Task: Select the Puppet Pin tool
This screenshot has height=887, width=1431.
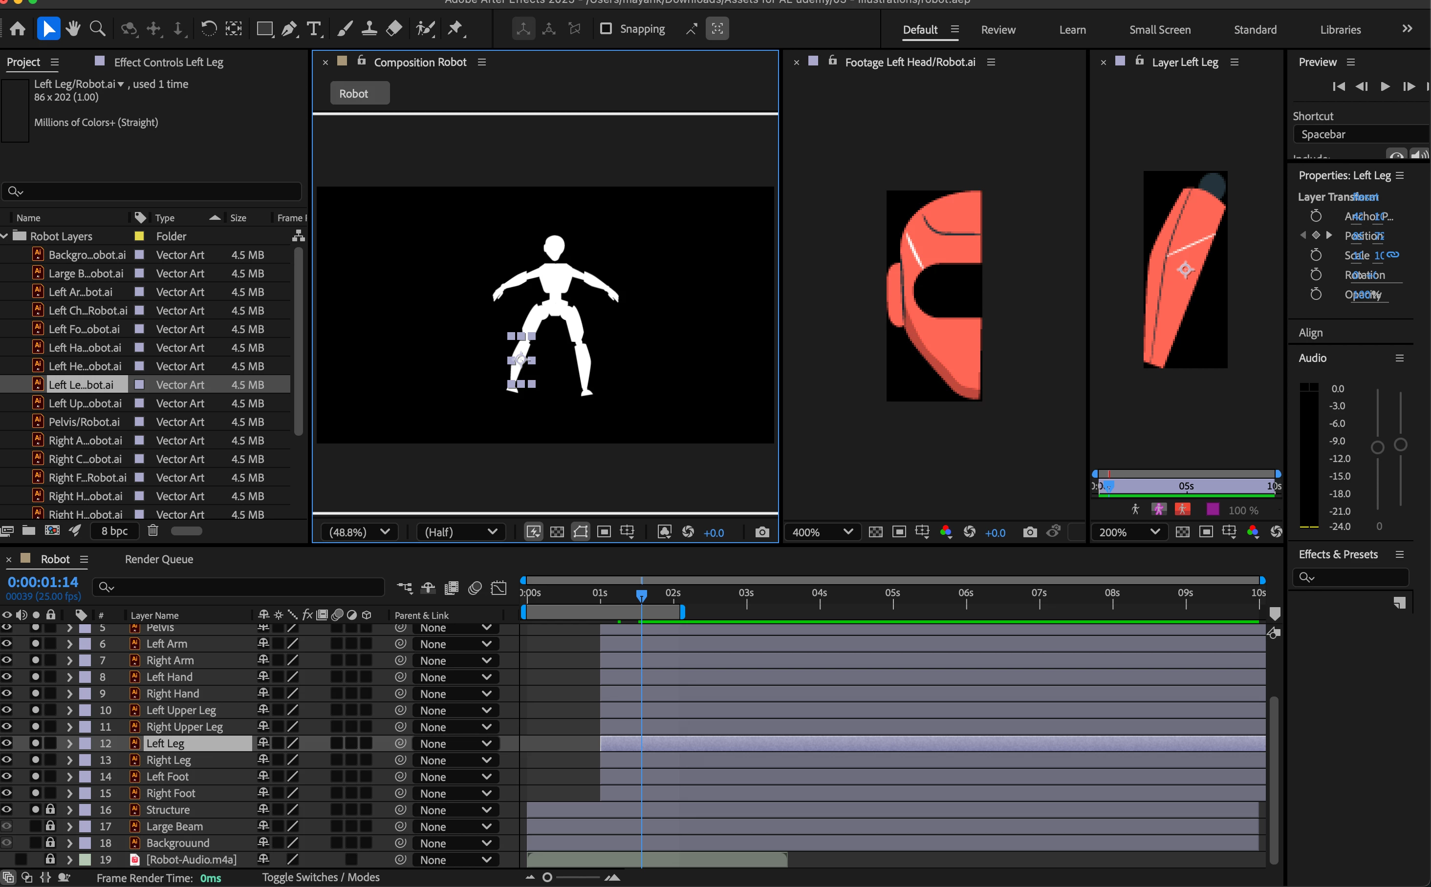Action: click(455, 29)
